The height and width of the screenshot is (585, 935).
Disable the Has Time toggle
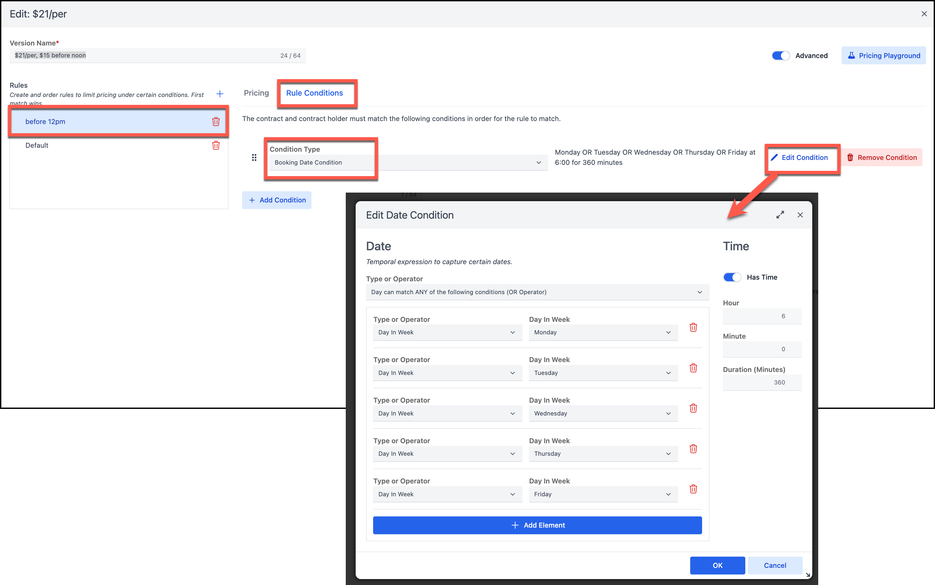point(732,277)
